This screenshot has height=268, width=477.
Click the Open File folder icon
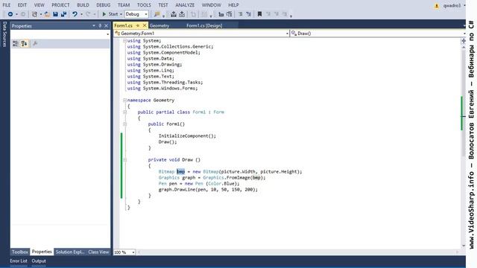click(x=47, y=14)
